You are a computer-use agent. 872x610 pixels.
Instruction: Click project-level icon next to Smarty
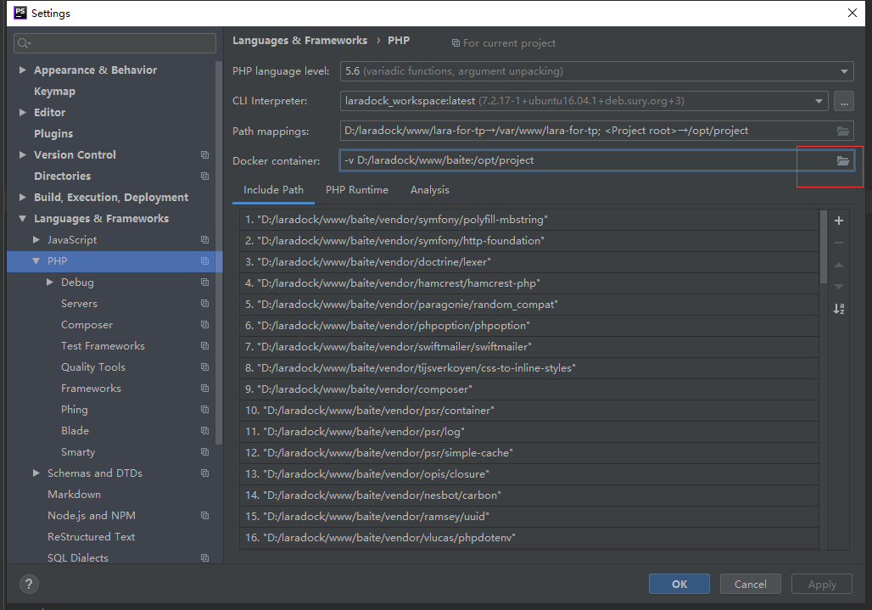click(204, 451)
